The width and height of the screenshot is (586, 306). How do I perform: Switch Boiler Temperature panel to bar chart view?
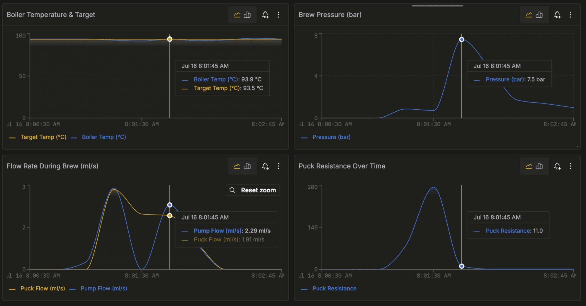click(247, 15)
